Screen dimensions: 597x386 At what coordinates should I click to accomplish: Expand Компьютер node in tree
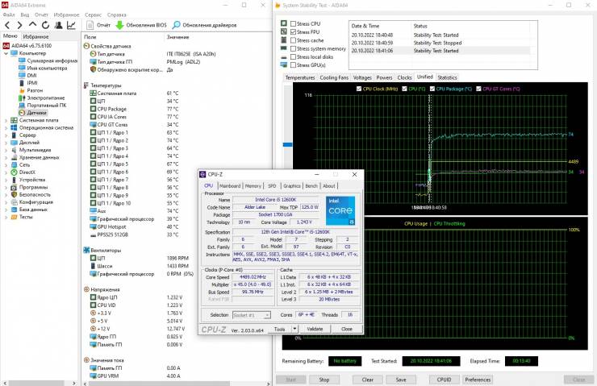[x=6, y=54]
